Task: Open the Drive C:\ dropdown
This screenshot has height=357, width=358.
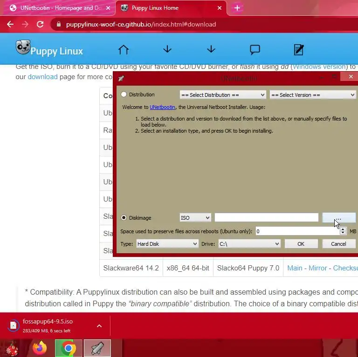Action: (249, 244)
